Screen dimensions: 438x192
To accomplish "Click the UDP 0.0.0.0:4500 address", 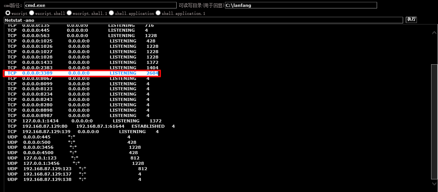I will tap(38, 153).
